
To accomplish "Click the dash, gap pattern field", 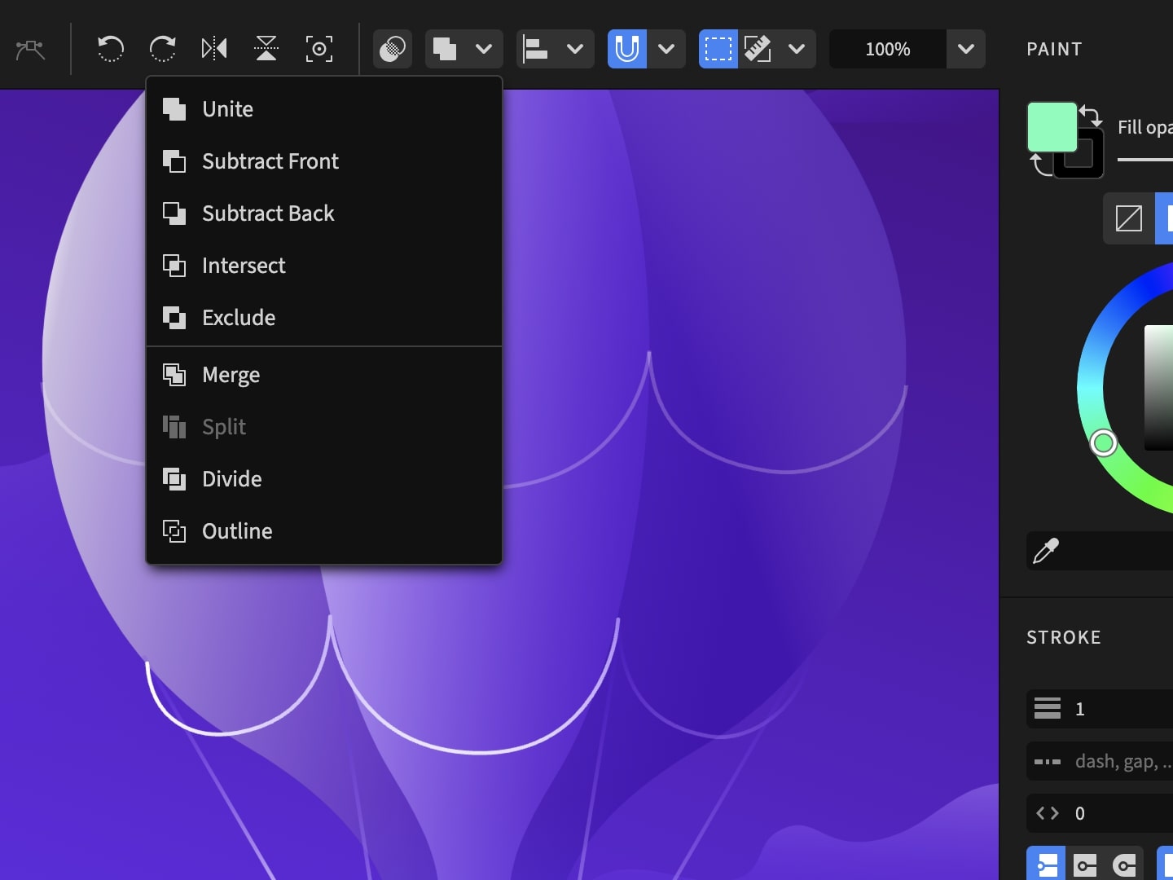I will (x=1100, y=761).
